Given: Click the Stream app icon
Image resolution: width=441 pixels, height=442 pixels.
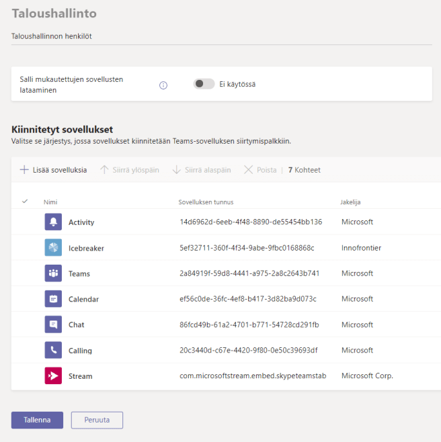Looking at the screenshot, I should point(53,376).
